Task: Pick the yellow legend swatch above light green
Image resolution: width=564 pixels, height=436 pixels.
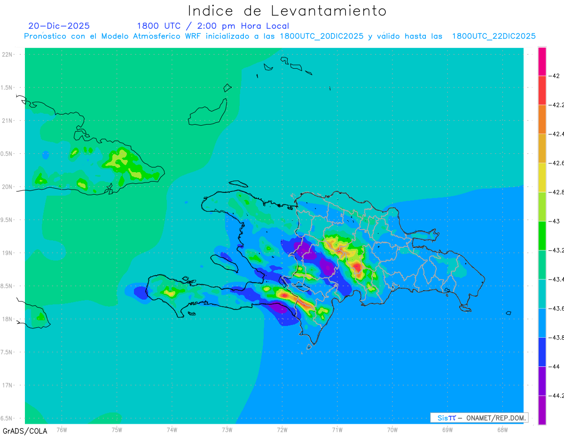Action: click(x=542, y=177)
